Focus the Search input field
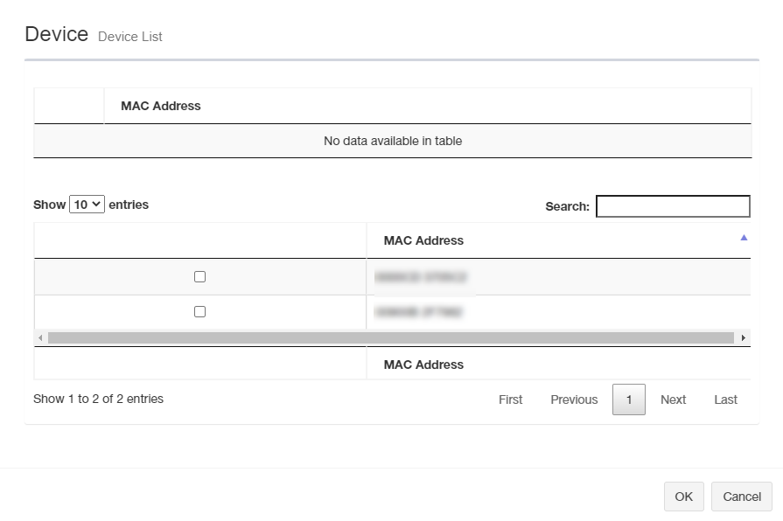 click(673, 206)
